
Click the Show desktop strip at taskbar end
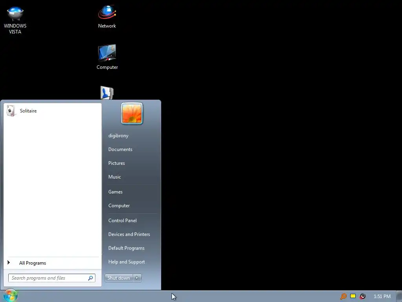(x=399, y=296)
